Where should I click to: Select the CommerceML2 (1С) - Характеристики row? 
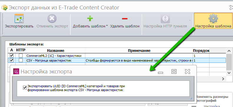click(x=117, y=56)
